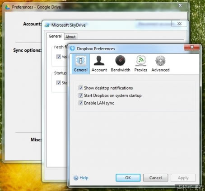Confirm Dropbox settings with OK

point(128,178)
